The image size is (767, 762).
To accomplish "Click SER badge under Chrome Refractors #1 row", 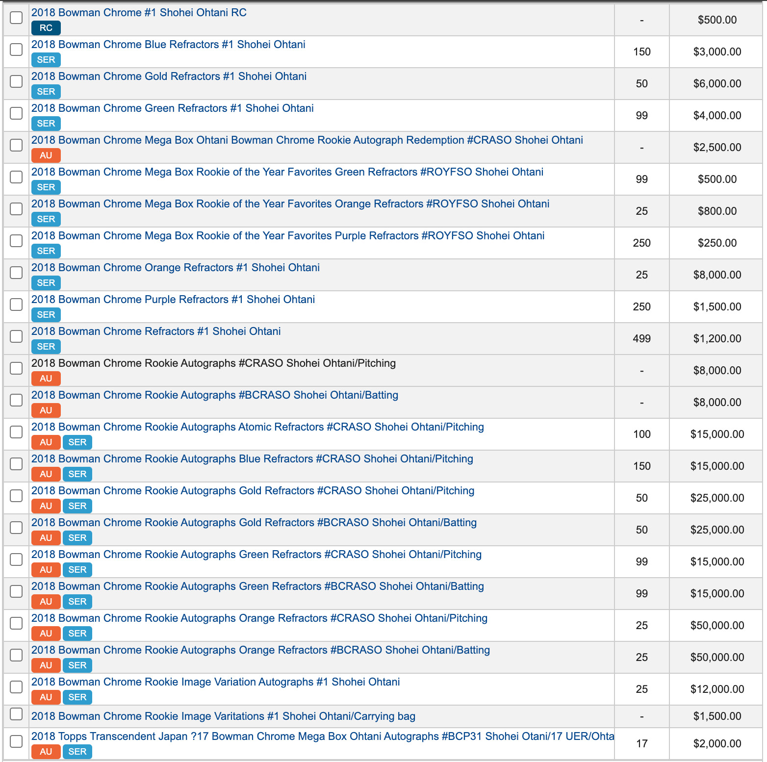I will point(46,347).
